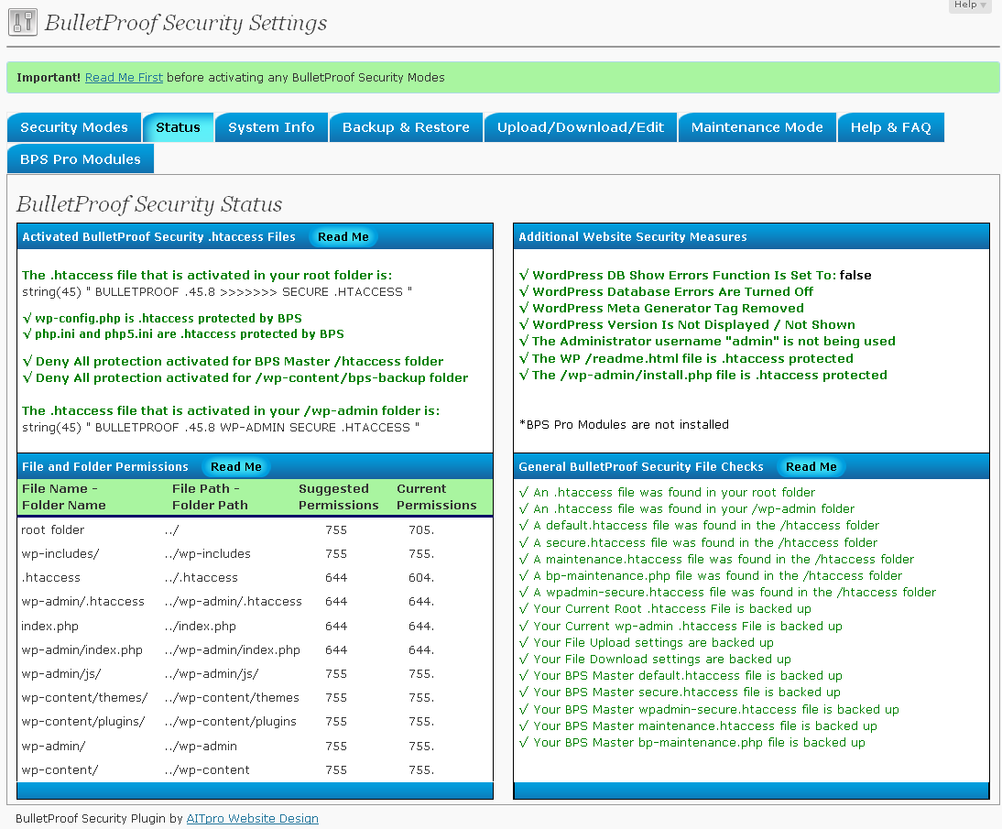Select 'wp-config.php is .htaccess protected by BPS'
1002x829 pixels.
(x=162, y=318)
